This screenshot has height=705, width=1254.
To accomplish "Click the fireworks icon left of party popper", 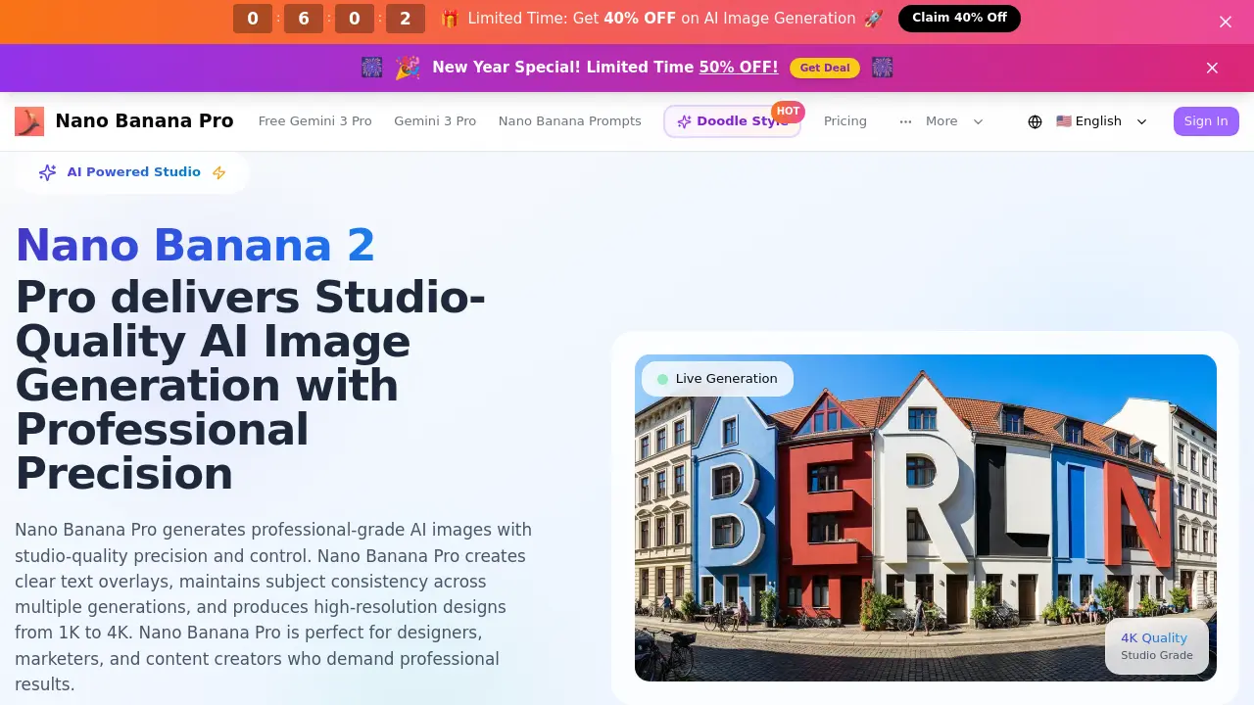I will coord(371,68).
